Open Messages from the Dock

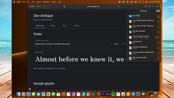(33, 94)
